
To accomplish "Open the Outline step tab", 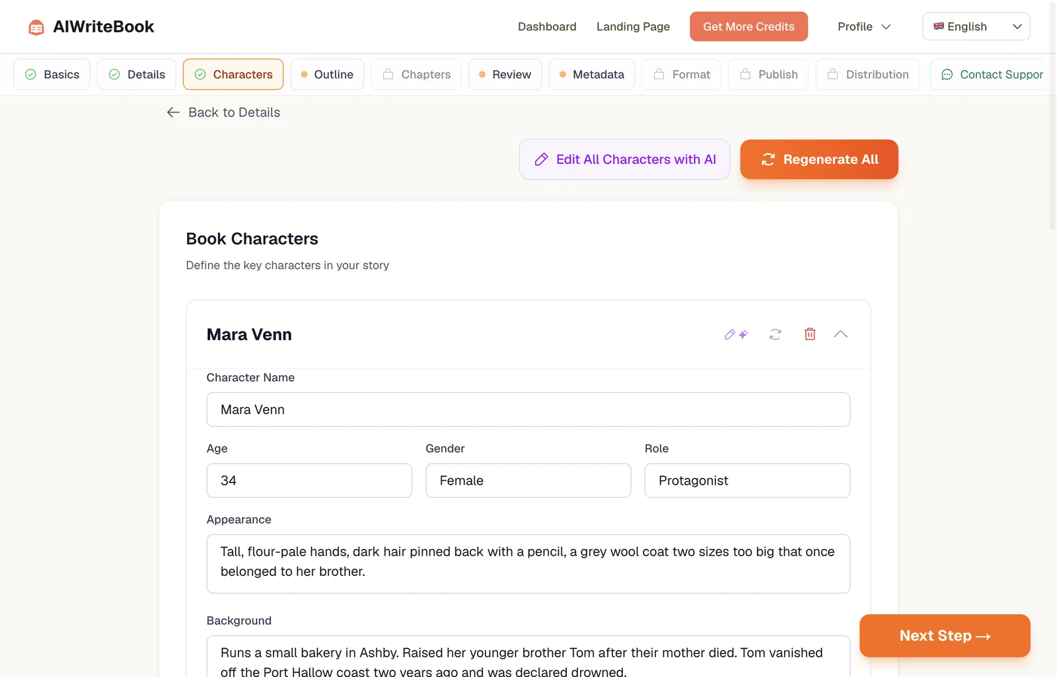I will (327, 75).
